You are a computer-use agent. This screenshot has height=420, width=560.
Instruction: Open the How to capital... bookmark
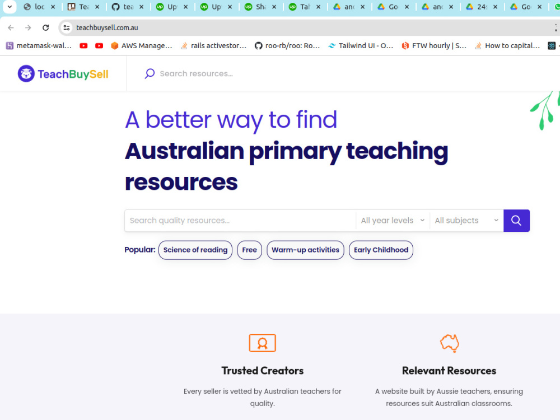507,46
